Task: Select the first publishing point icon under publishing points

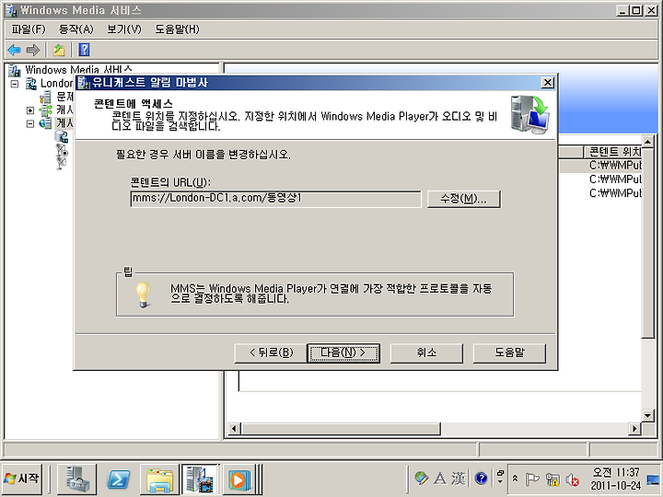Action: (62, 136)
